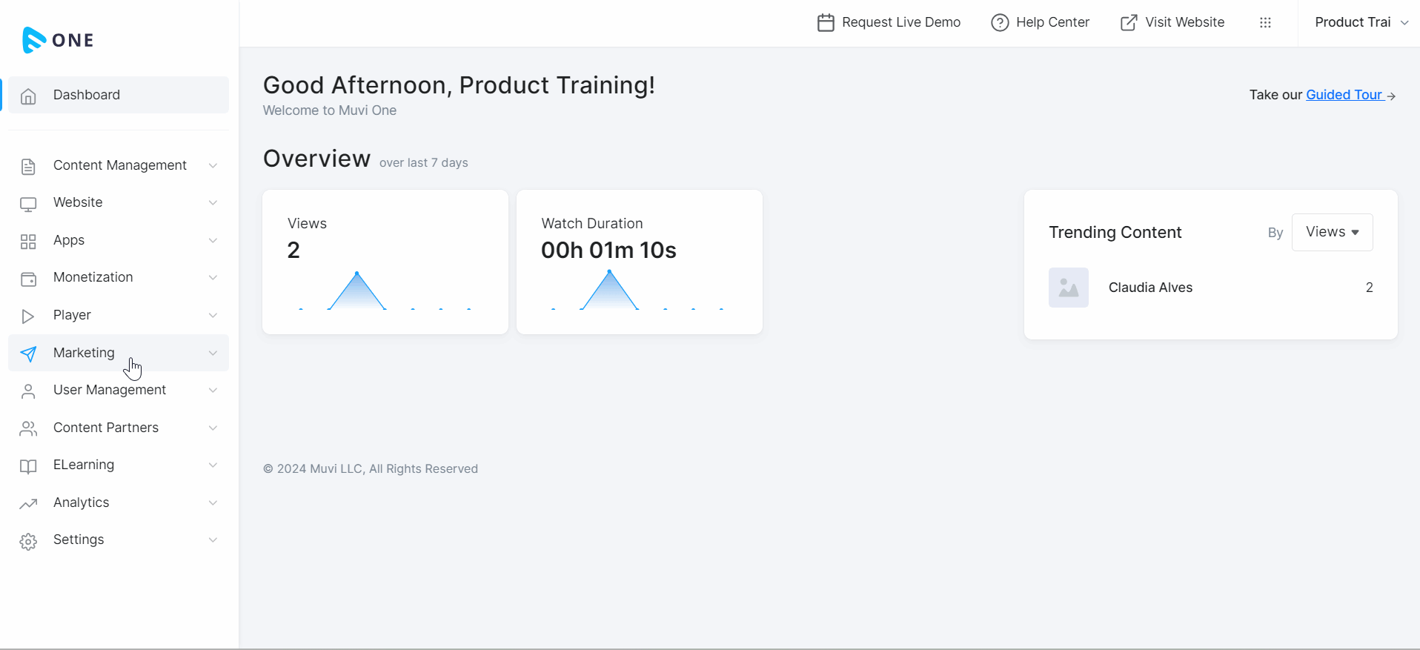Click the Player play icon
Viewport: 1420px width, 650px height.
pos(28,316)
